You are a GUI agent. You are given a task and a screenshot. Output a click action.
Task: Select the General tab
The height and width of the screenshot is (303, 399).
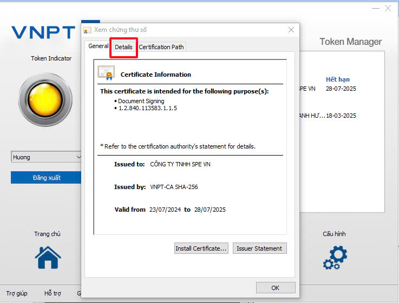tap(98, 46)
